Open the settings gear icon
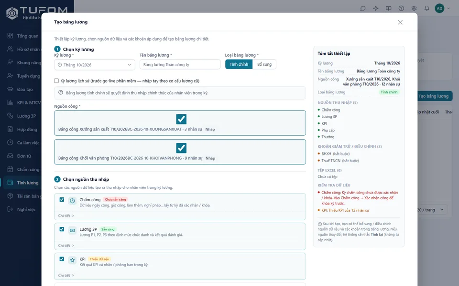 (414, 9)
